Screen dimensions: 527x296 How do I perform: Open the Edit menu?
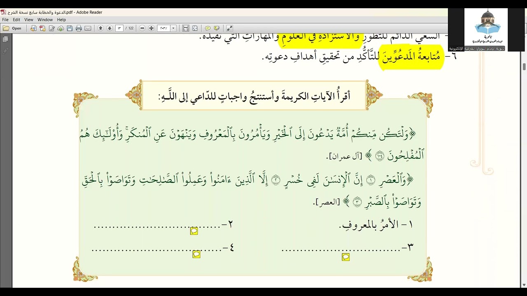[16, 20]
